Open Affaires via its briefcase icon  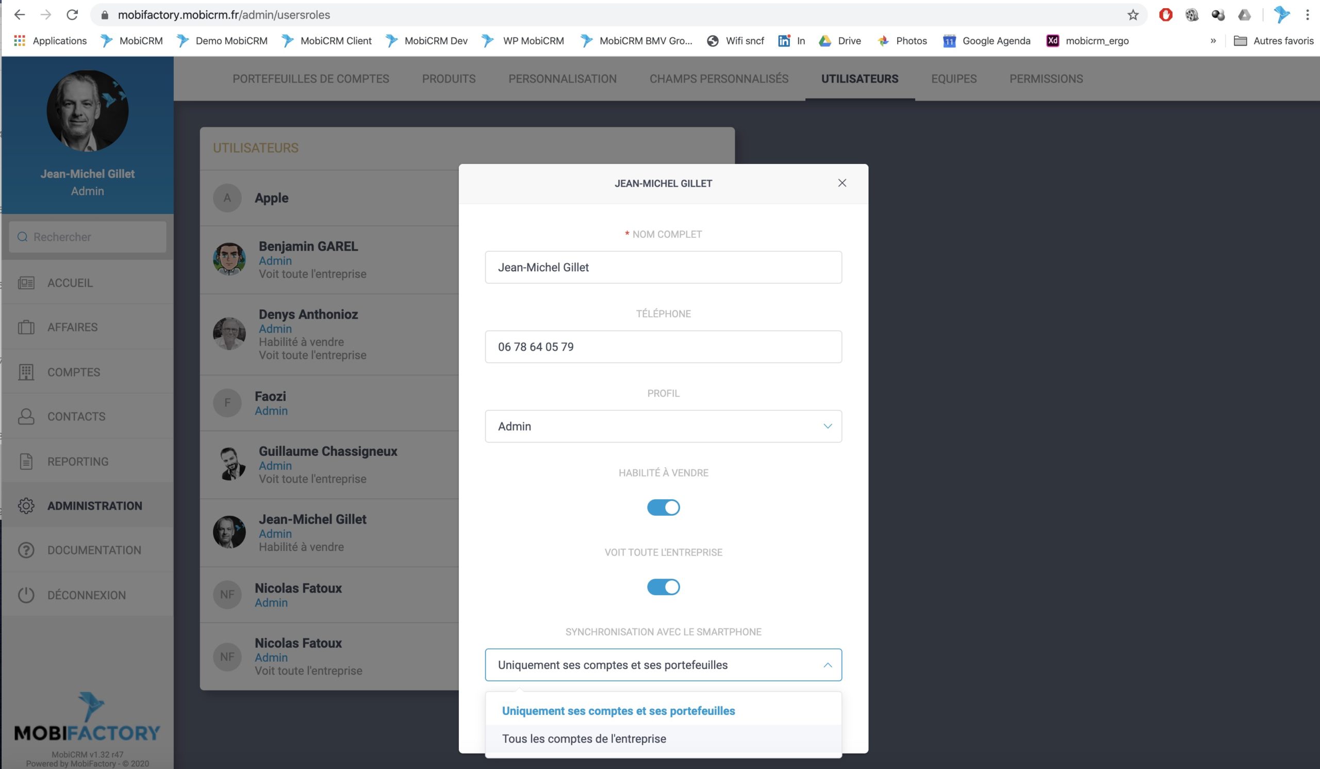pos(26,328)
